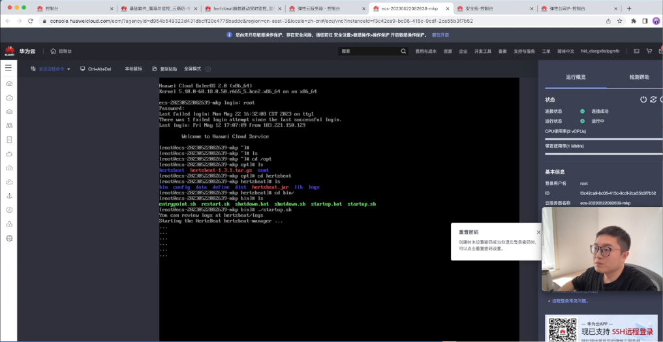Click the 前往开启 link in banner
Screen dimensions: 663x342
(440, 35)
